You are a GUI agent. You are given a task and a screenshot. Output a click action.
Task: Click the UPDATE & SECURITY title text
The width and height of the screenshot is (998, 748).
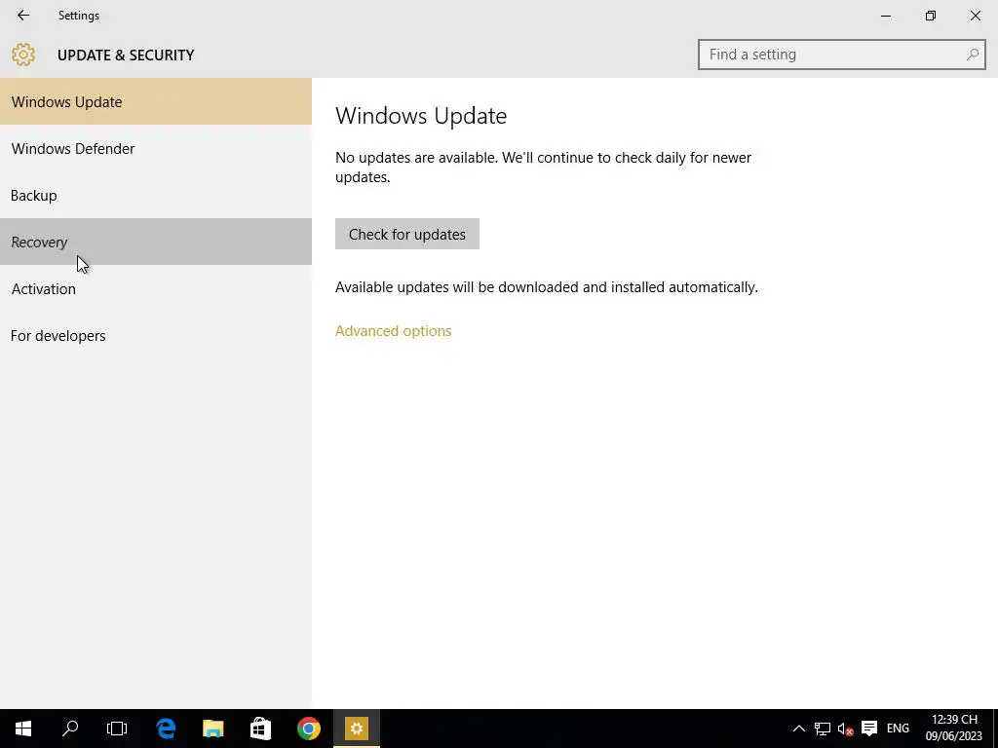(x=126, y=56)
